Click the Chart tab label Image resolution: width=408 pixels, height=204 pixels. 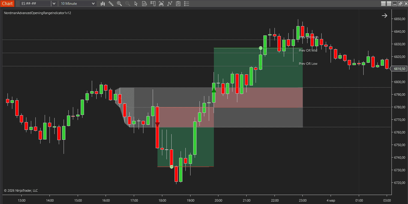coord(7,4)
